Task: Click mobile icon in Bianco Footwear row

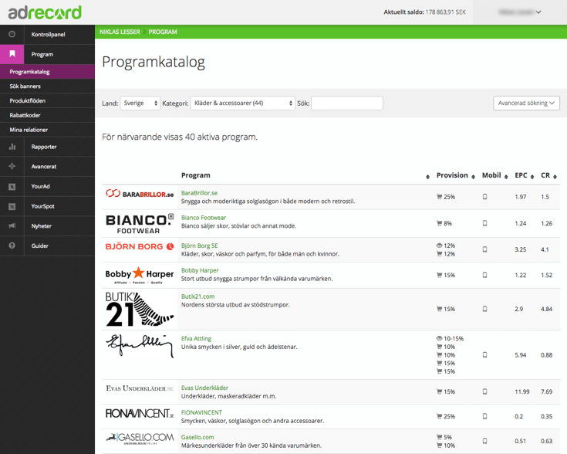Action: click(484, 223)
